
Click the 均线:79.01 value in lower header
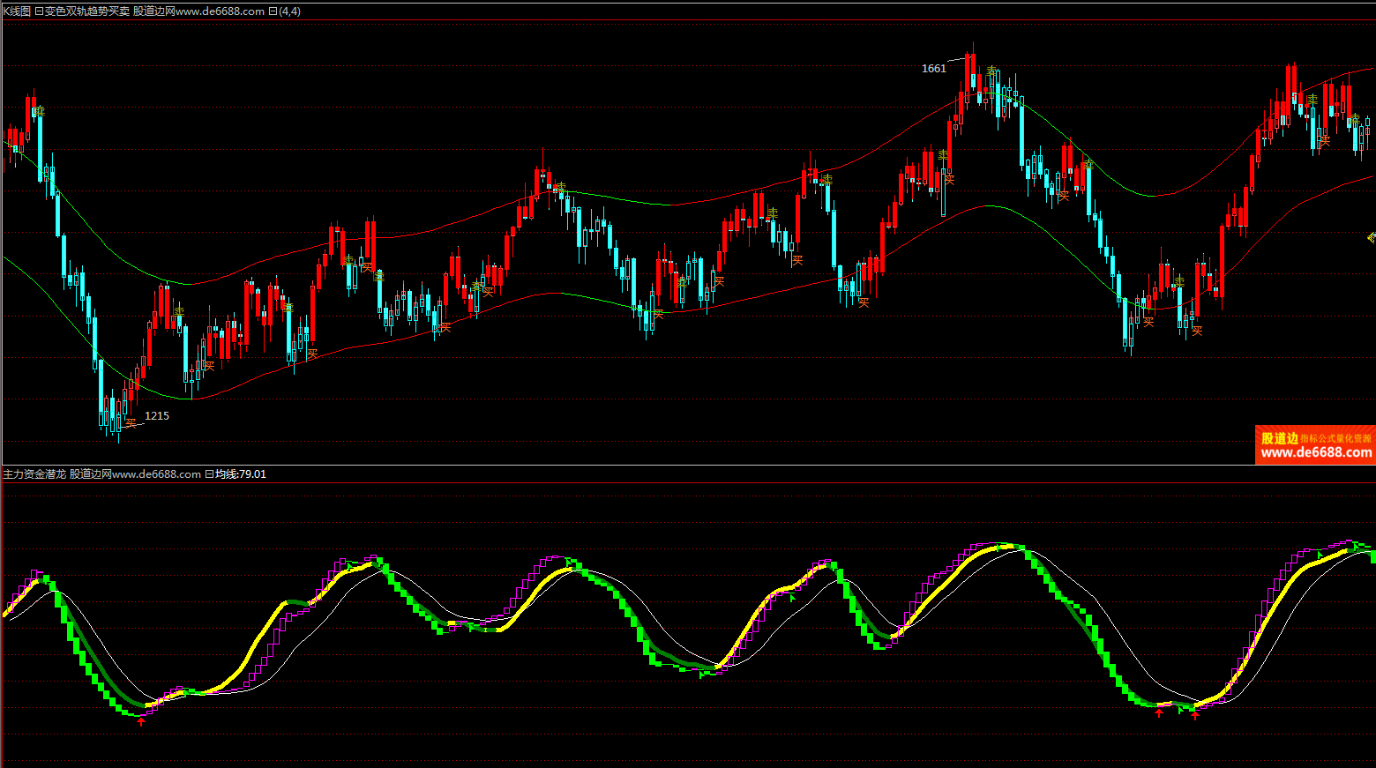pyautogui.click(x=241, y=474)
